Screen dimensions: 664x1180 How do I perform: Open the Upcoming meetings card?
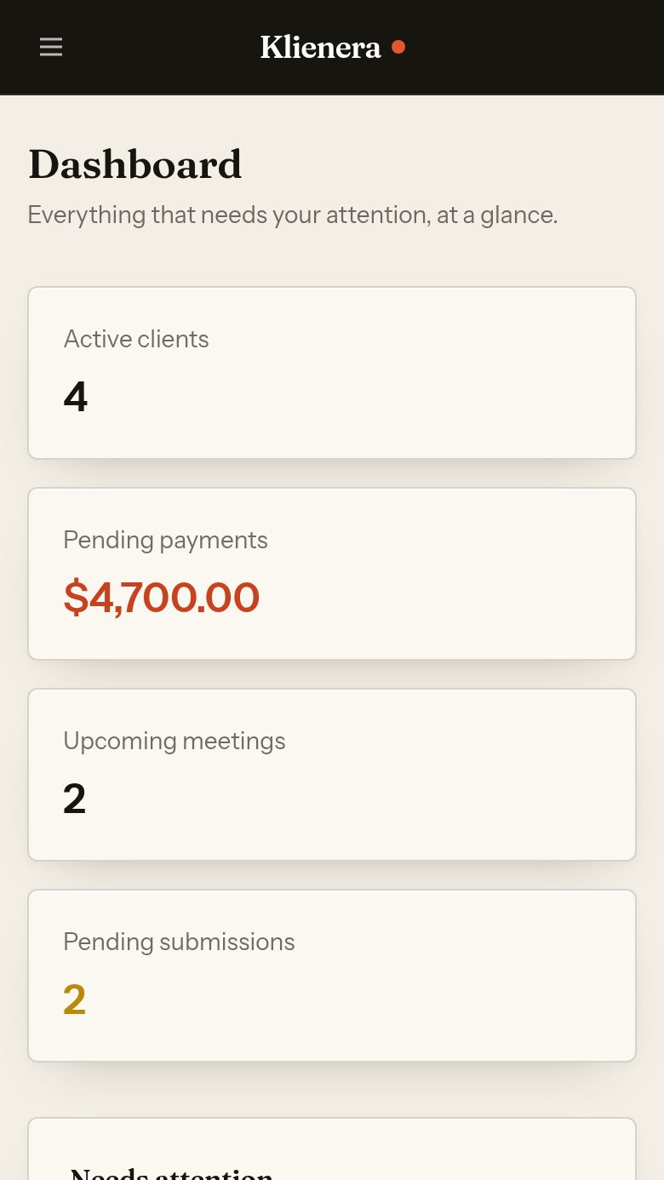pos(332,775)
